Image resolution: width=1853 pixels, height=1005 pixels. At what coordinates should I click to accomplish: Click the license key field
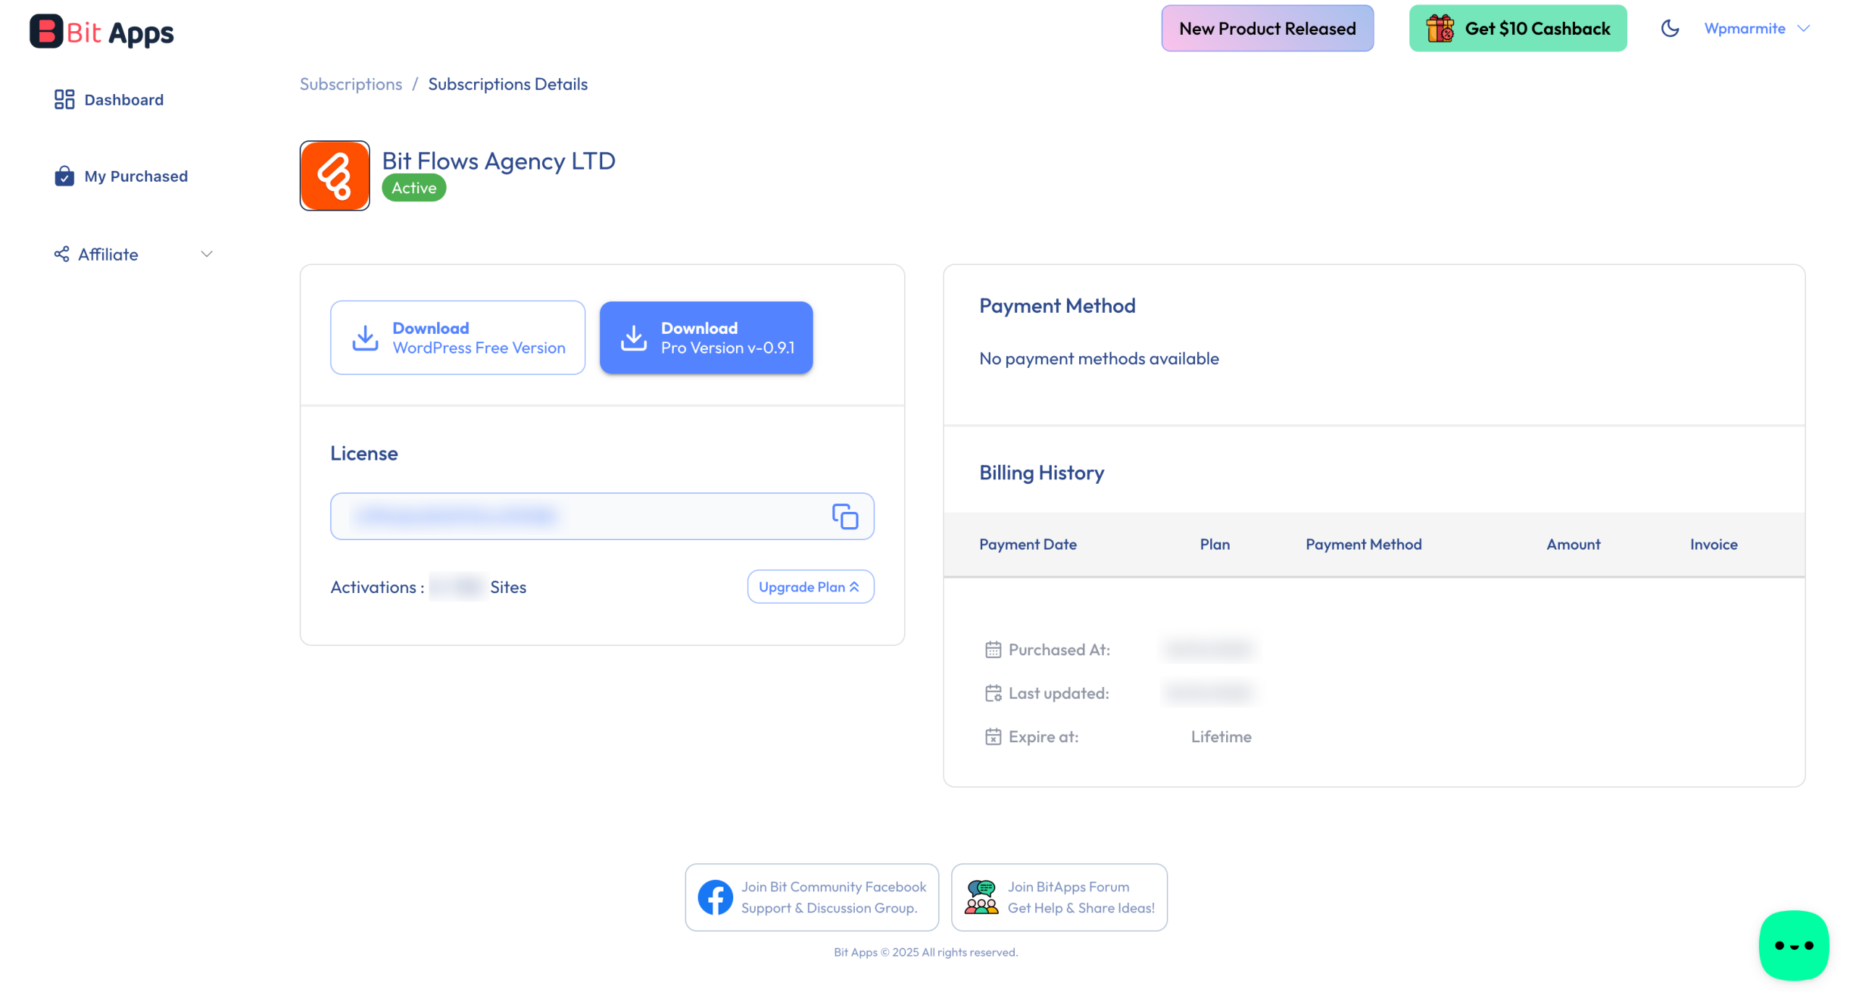[602, 516]
